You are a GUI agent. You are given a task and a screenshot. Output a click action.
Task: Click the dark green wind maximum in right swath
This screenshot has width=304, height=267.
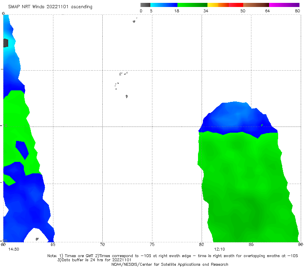pos(254,212)
